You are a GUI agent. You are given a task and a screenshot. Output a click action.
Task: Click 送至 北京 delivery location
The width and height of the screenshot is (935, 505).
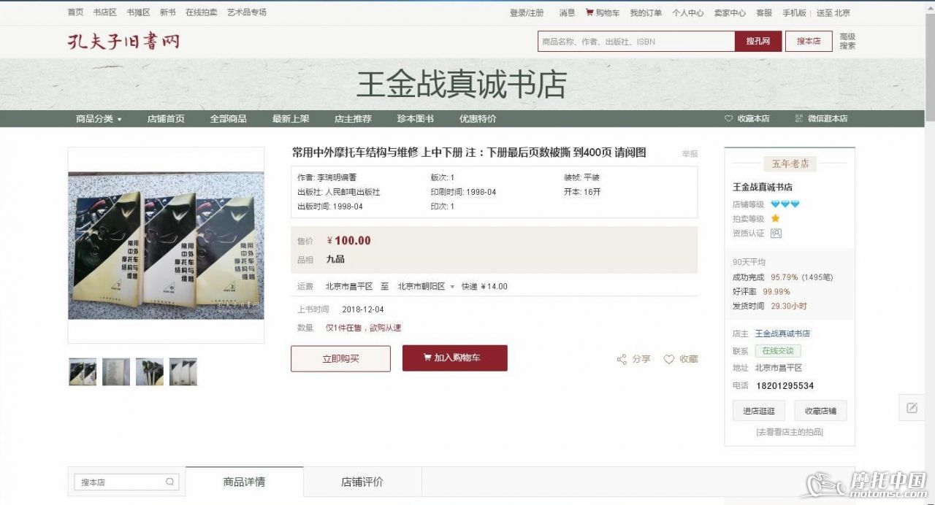point(833,12)
